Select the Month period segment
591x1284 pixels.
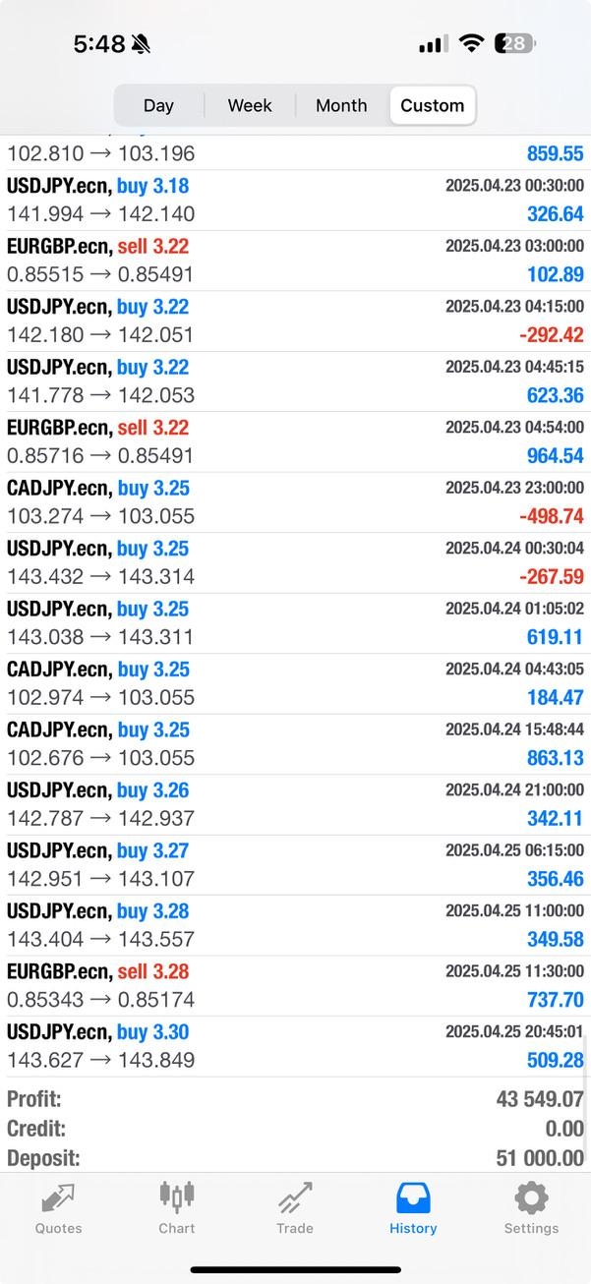click(x=341, y=105)
